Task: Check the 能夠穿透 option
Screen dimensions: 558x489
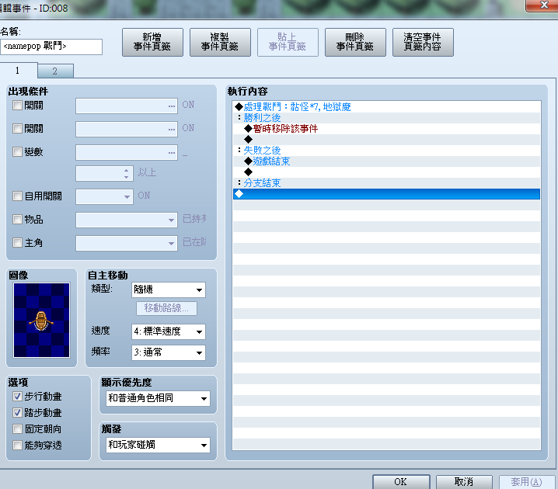Action: point(17,445)
